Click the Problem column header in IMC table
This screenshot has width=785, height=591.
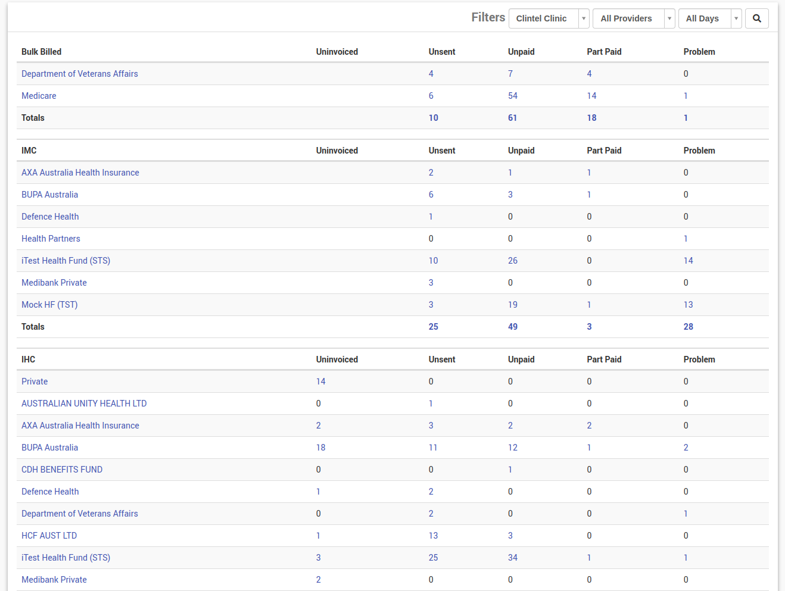(x=699, y=151)
